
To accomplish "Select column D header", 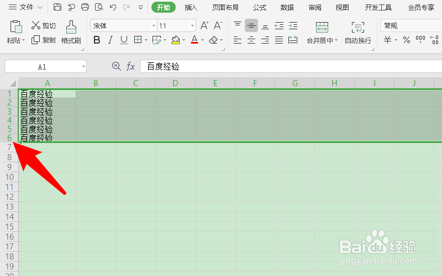I will 175,83.
